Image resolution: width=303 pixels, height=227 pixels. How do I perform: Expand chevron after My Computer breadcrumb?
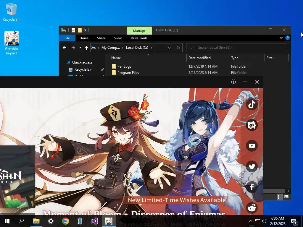coord(123,48)
